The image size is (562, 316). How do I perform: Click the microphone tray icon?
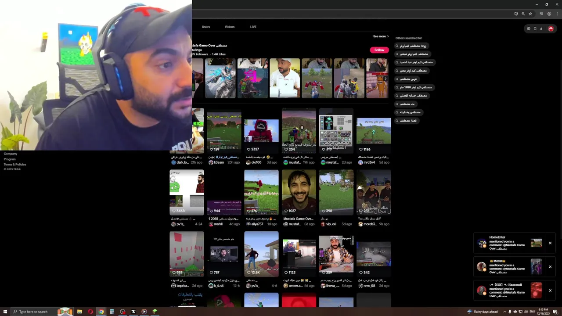point(510,312)
